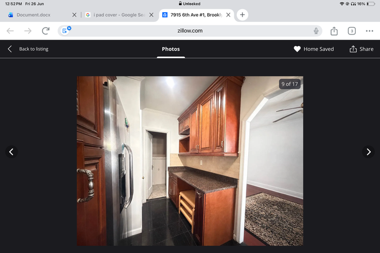Open the browser more options menu
380x253 pixels.
point(369,30)
